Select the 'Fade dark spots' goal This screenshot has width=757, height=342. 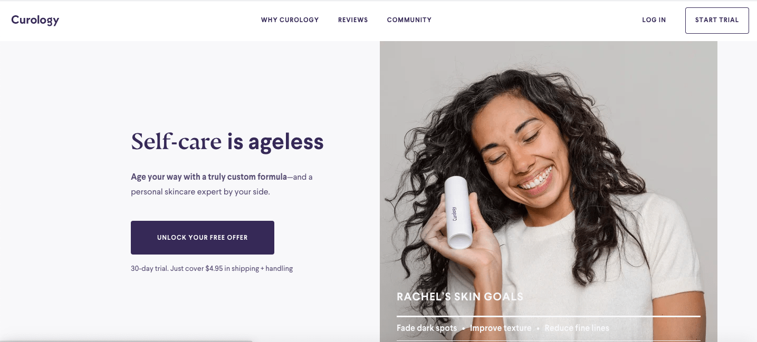[x=427, y=328]
